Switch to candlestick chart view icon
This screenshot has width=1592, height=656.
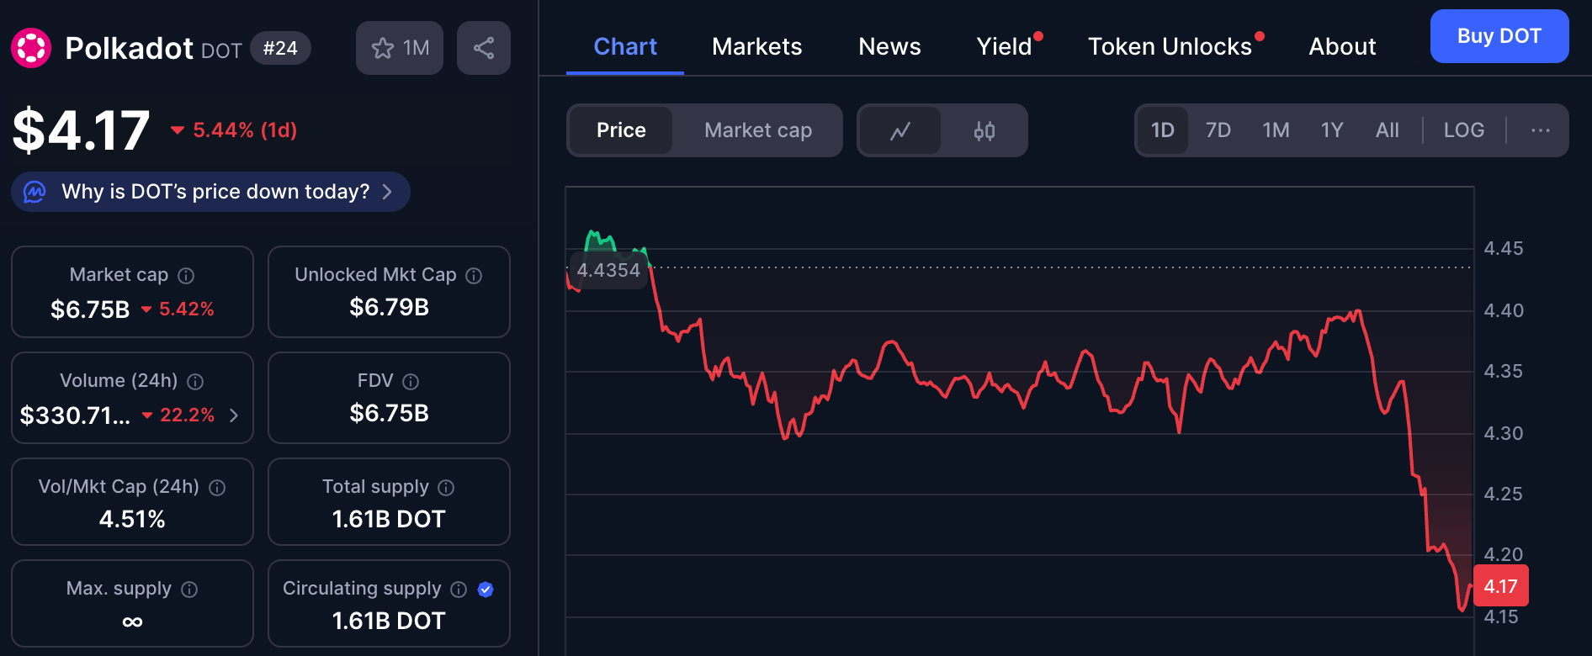pos(984,130)
